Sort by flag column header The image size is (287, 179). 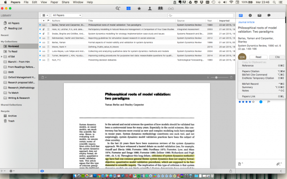coord(48,21)
